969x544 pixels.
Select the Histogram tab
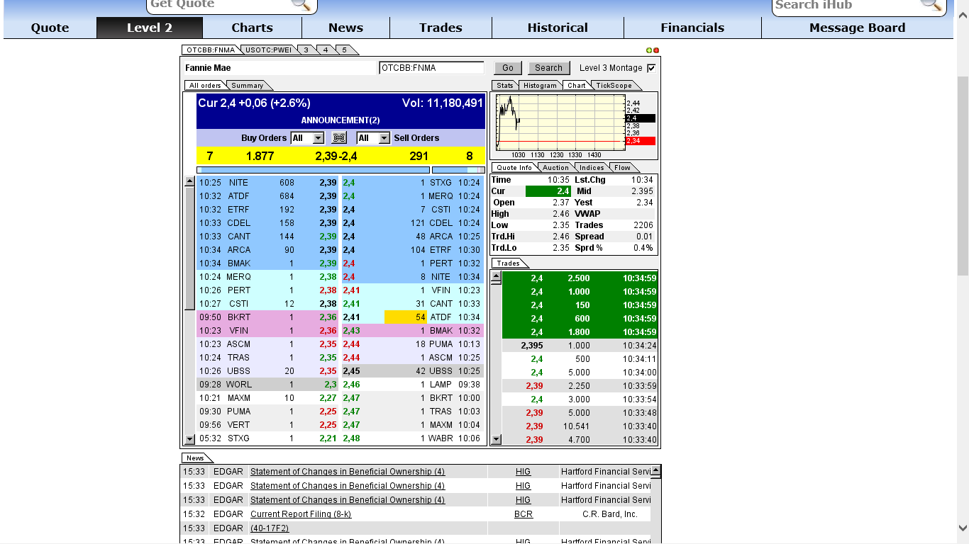click(x=540, y=85)
